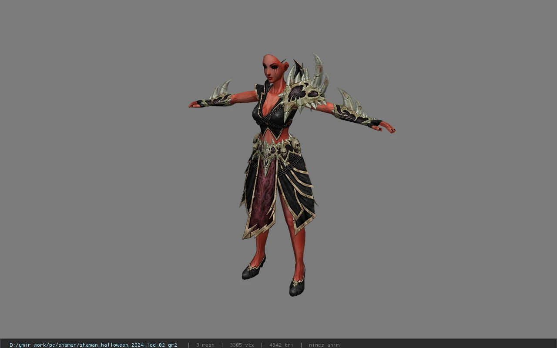Screen dimensions: 557x348
Task: Click the '4342 tri' triangle count
Action: tap(281, 345)
